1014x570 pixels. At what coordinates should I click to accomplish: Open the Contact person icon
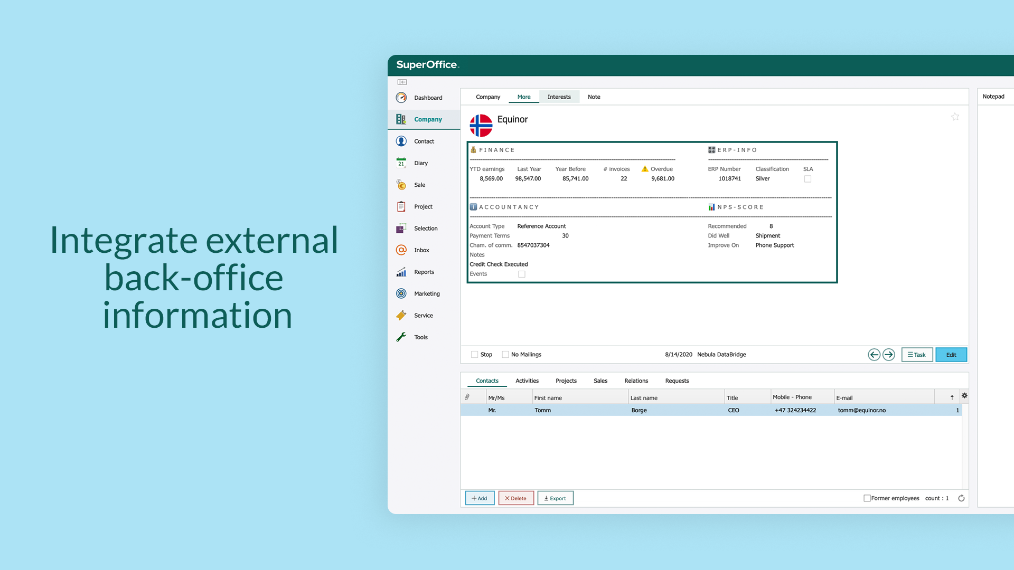pos(401,141)
